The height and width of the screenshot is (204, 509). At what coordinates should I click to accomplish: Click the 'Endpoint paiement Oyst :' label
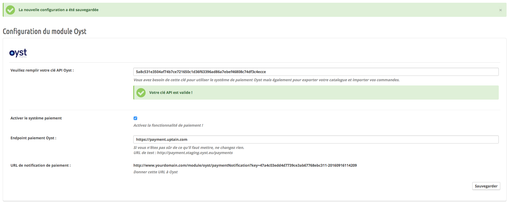point(33,138)
